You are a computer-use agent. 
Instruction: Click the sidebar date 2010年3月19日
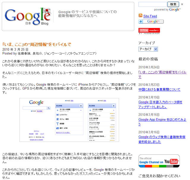[149, 97]
